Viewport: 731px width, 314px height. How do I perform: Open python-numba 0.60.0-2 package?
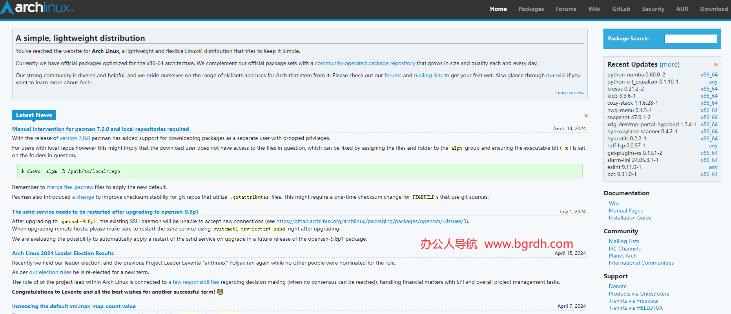[636, 74]
